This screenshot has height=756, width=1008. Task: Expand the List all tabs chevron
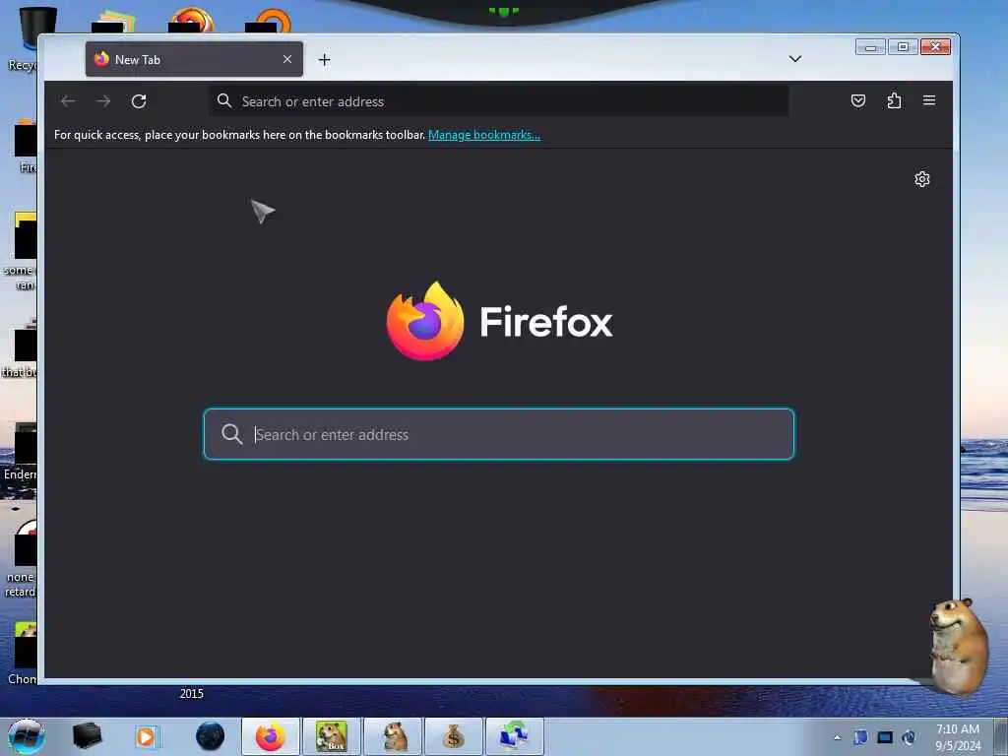[x=795, y=58]
